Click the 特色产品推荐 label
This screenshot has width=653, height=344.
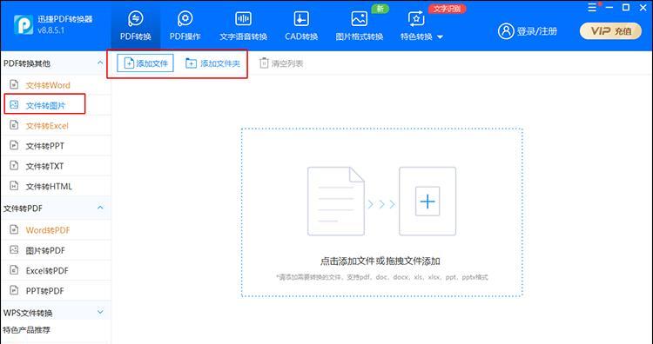(x=27, y=330)
